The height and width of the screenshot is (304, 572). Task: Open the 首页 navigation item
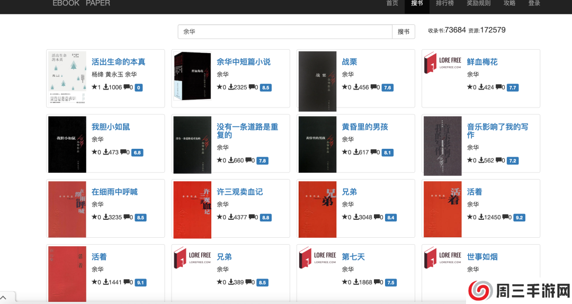[392, 3]
